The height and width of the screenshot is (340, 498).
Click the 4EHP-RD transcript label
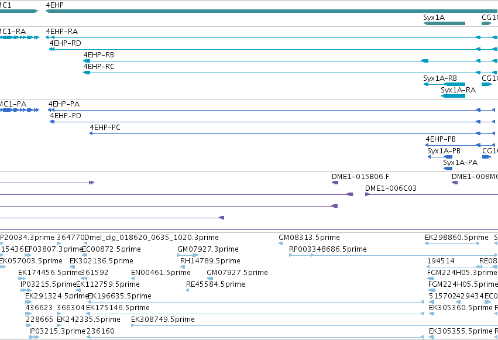coord(66,43)
